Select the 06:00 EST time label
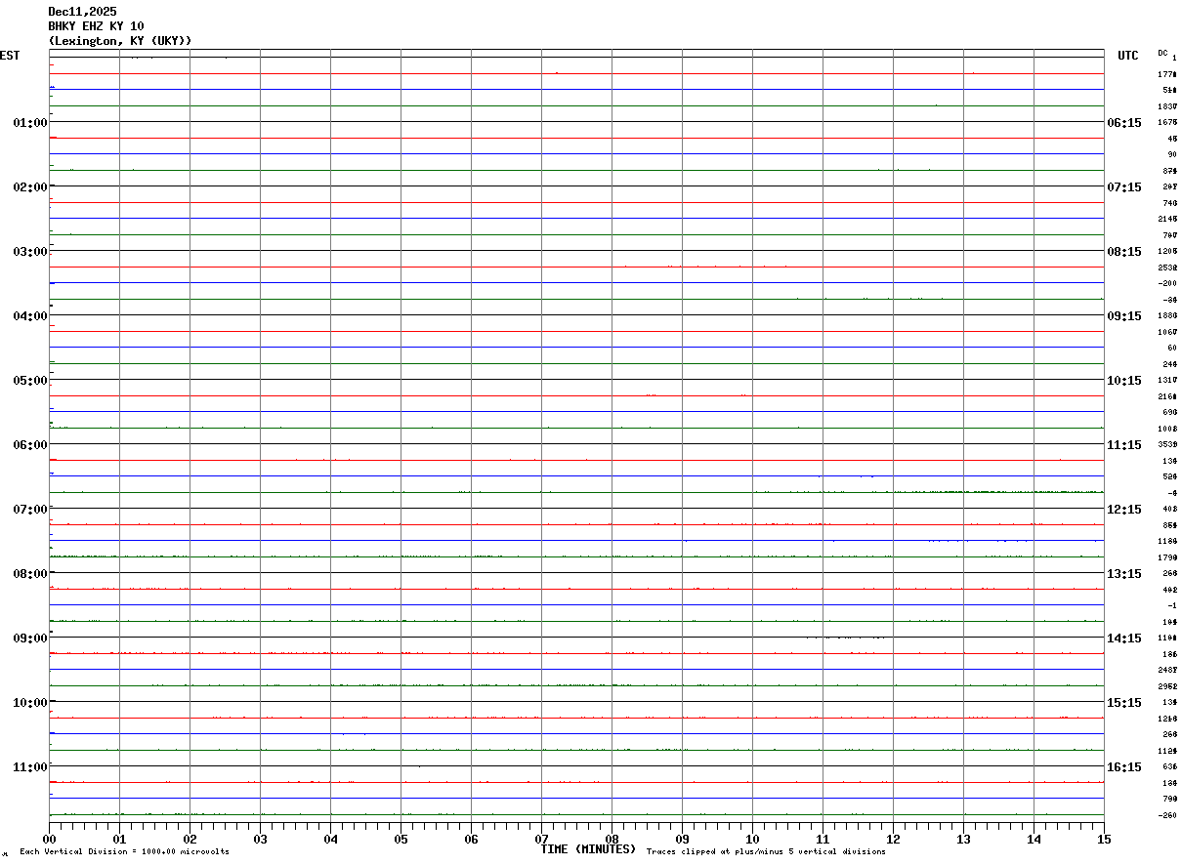 [30, 445]
